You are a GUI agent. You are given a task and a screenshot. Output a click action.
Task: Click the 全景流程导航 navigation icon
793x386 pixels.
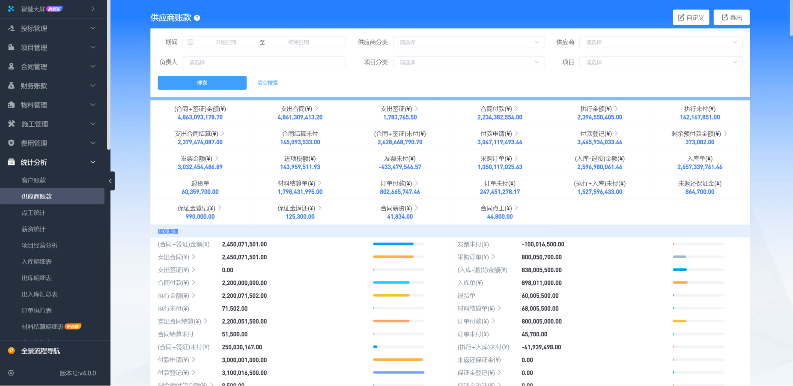[11, 350]
